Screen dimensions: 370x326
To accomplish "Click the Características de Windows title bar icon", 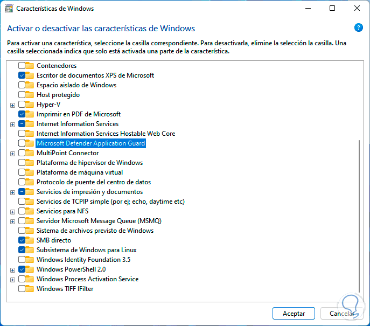I will [9, 9].
